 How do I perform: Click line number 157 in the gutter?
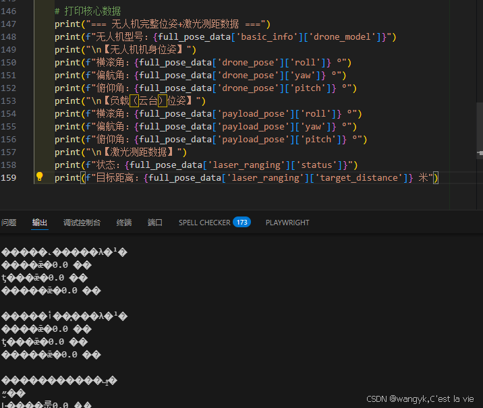pyautogui.click(x=9, y=152)
